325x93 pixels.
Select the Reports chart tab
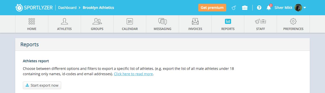click(228, 24)
